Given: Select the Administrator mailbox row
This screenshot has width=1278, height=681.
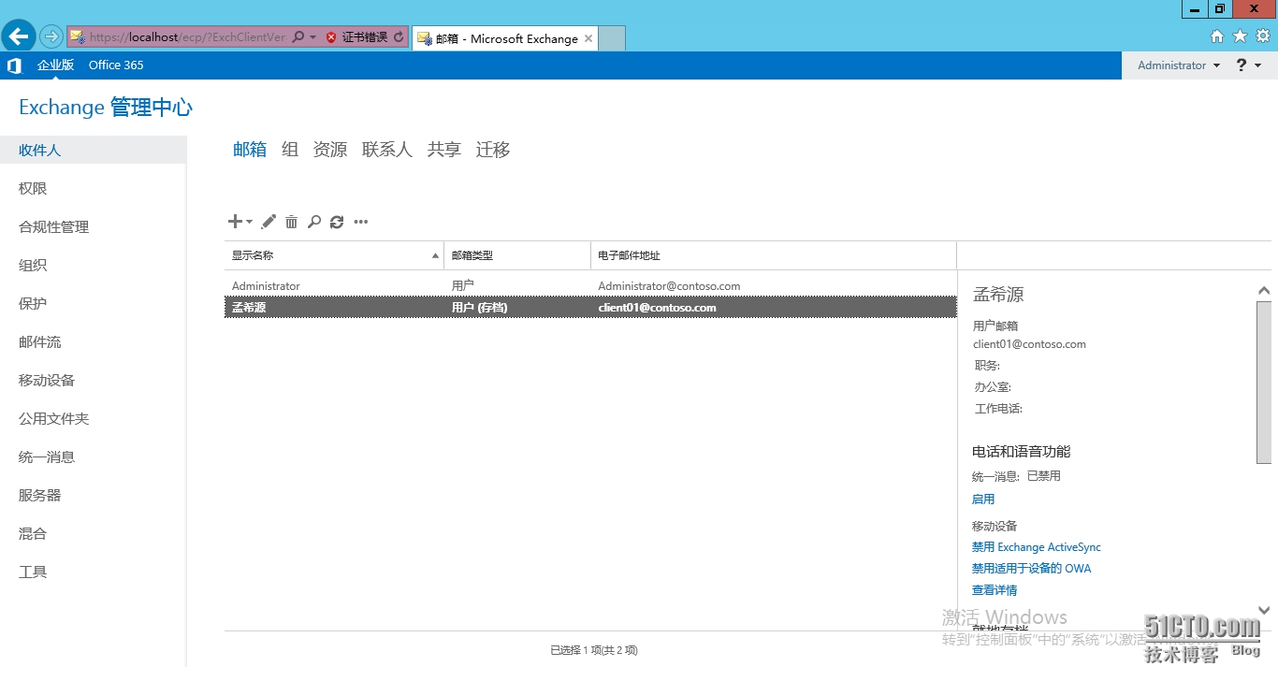Looking at the screenshot, I should coord(374,285).
